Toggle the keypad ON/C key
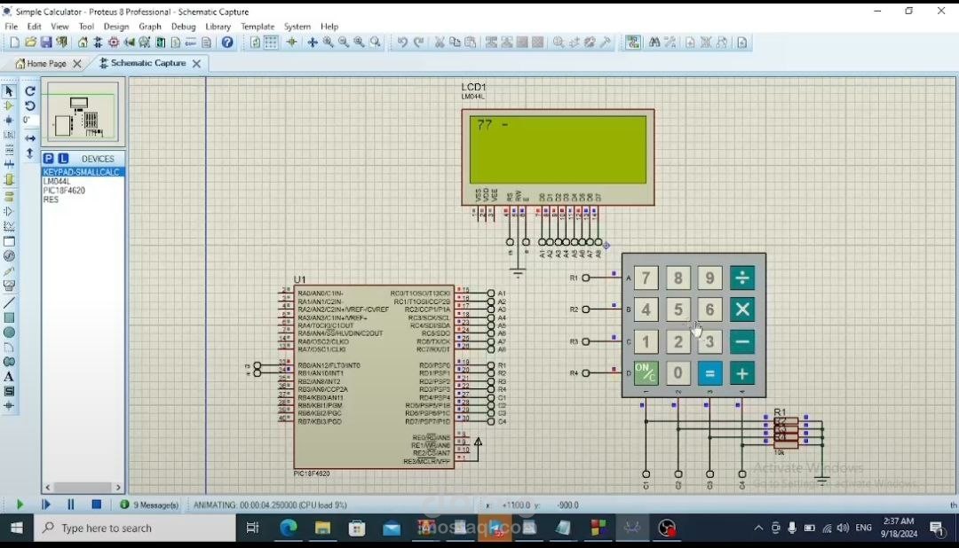 click(x=646, y=373)
